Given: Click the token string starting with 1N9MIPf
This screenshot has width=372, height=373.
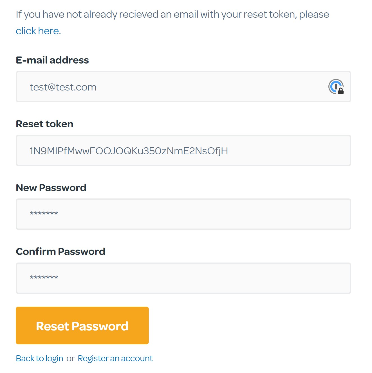Looking at the screenshot, I should point(129,151).
